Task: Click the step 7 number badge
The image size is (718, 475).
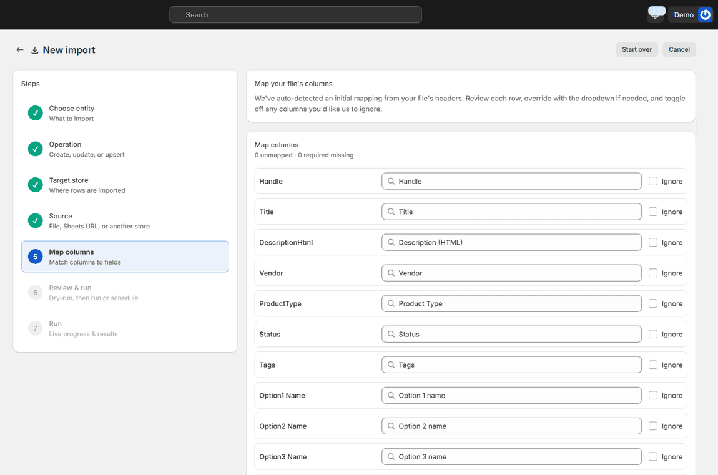Action: pos(35,328)
